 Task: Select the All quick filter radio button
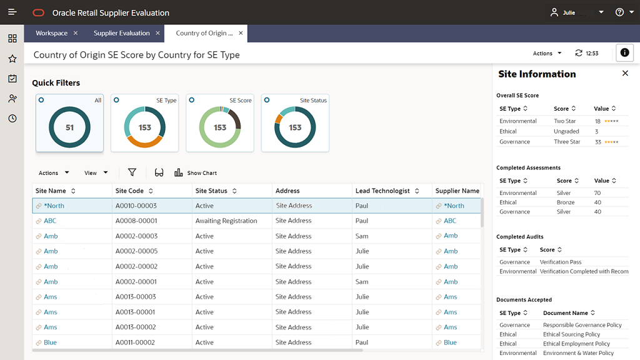(x=42, y=100)
